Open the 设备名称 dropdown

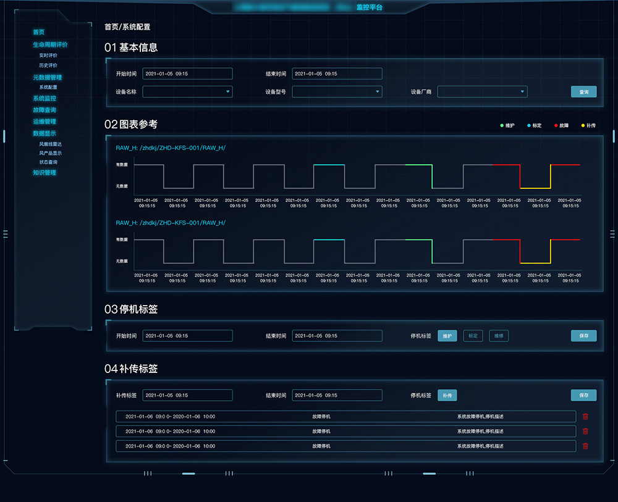(187, 92)
